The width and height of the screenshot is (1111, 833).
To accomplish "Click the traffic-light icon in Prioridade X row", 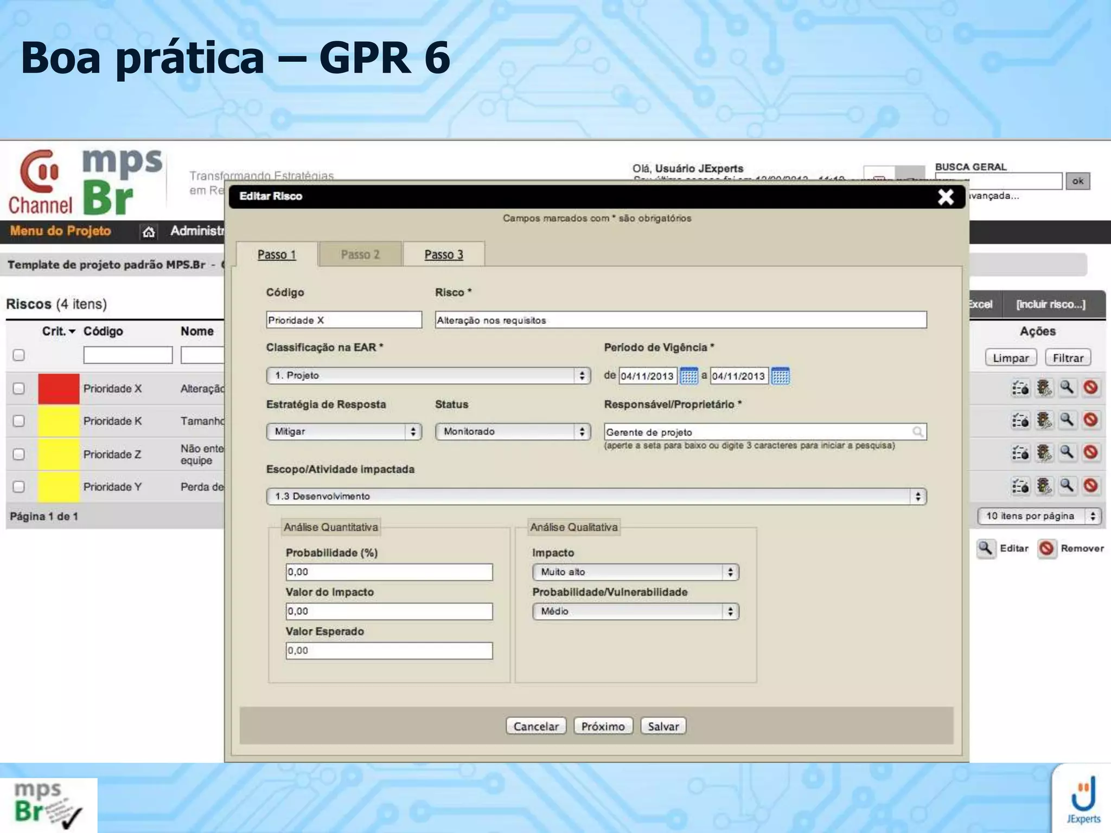I will tap(1044, 388).
